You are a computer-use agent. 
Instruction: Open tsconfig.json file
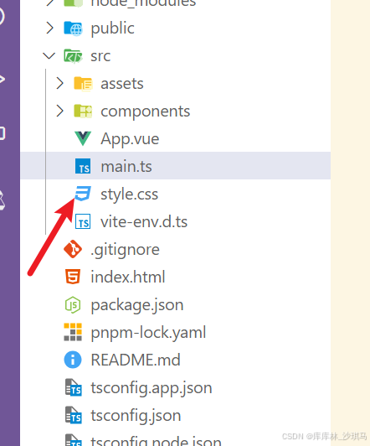coord(136,416)
